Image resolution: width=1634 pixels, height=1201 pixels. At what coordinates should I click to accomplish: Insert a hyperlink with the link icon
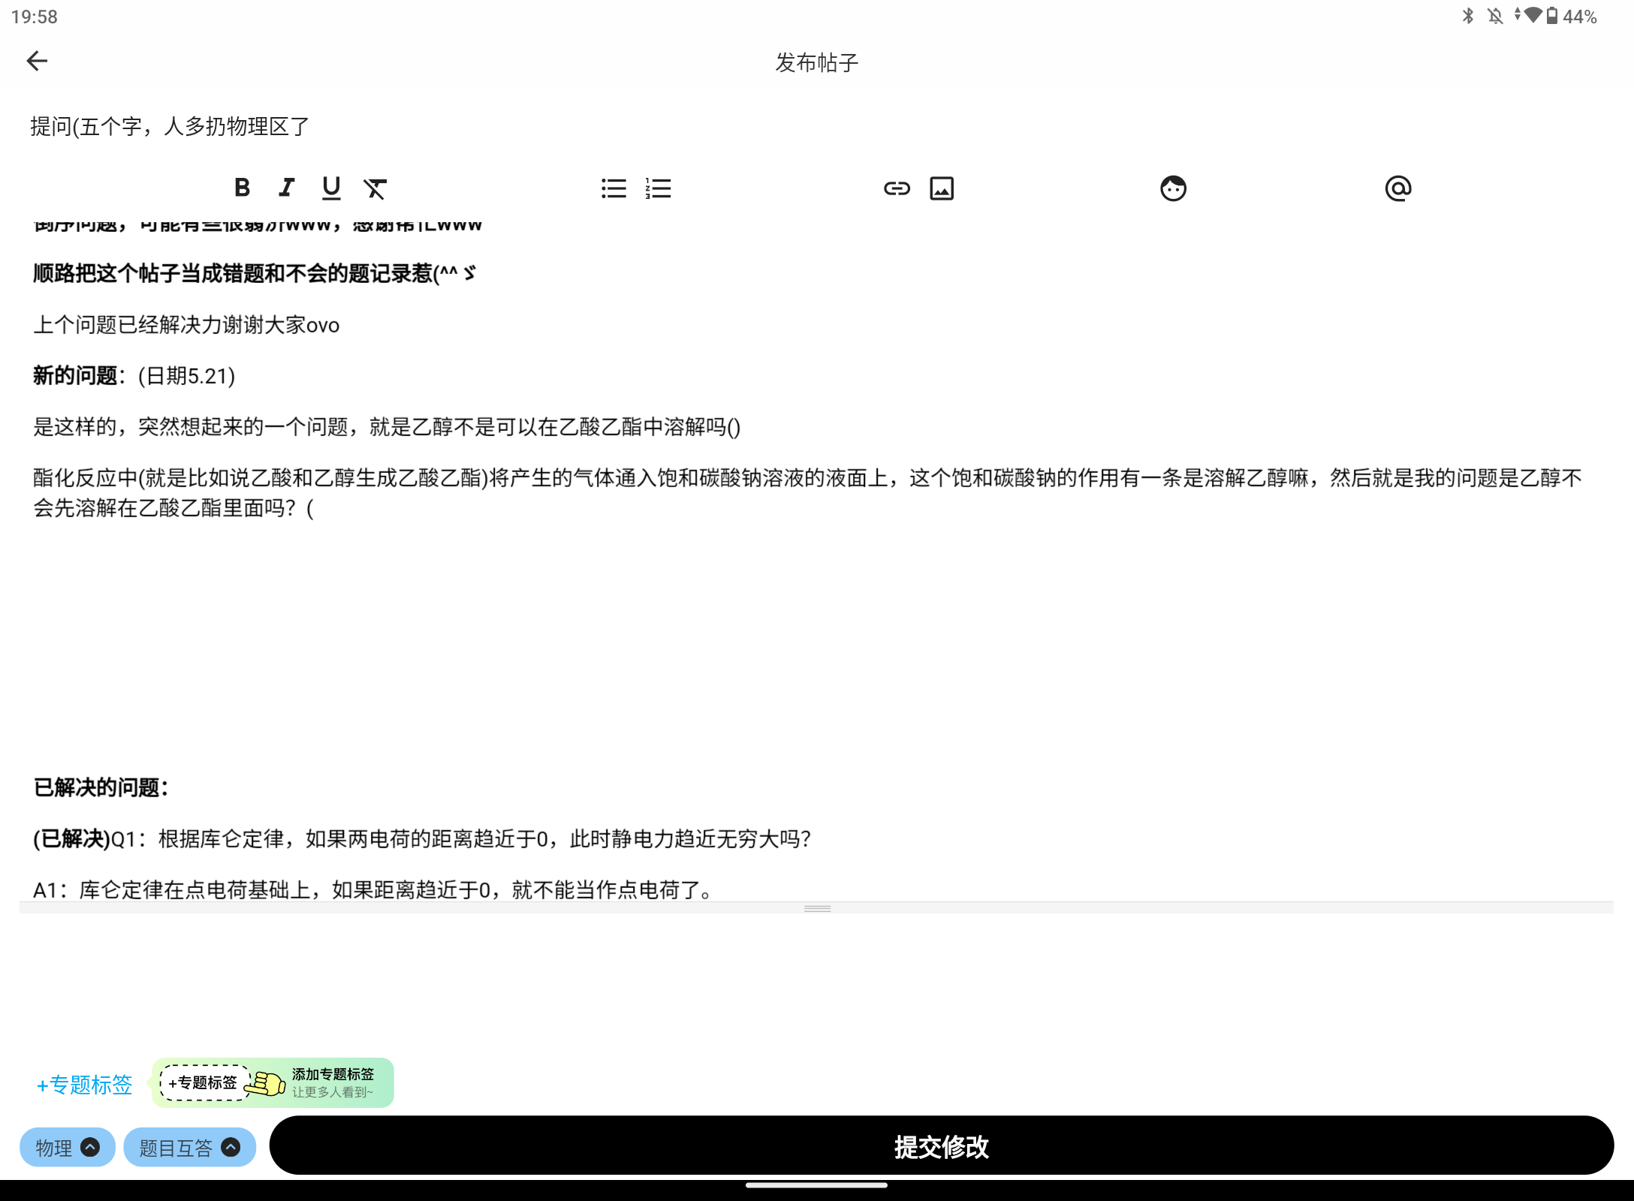(x=897, y=188)
